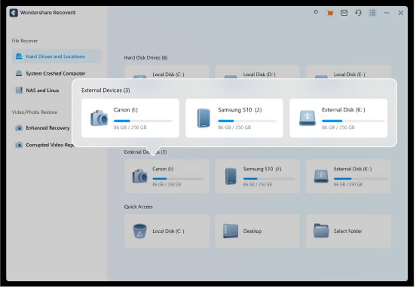The height and width of the screenshot is (287, 415).
Task: Click the External Devices (3) popup heading
Action: [106, 90]
